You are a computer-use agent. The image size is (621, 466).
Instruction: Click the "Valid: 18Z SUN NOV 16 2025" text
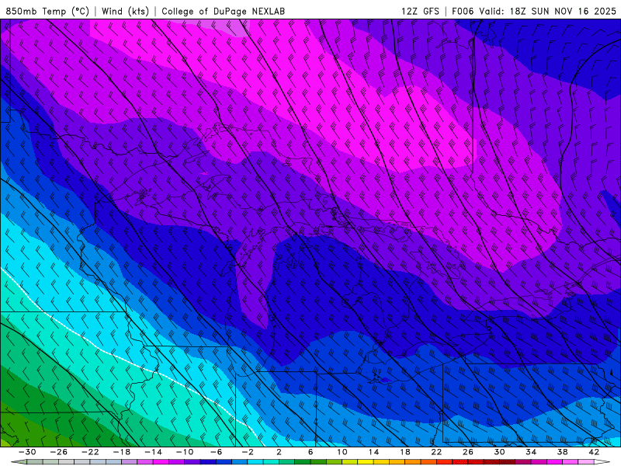point(547,11)
